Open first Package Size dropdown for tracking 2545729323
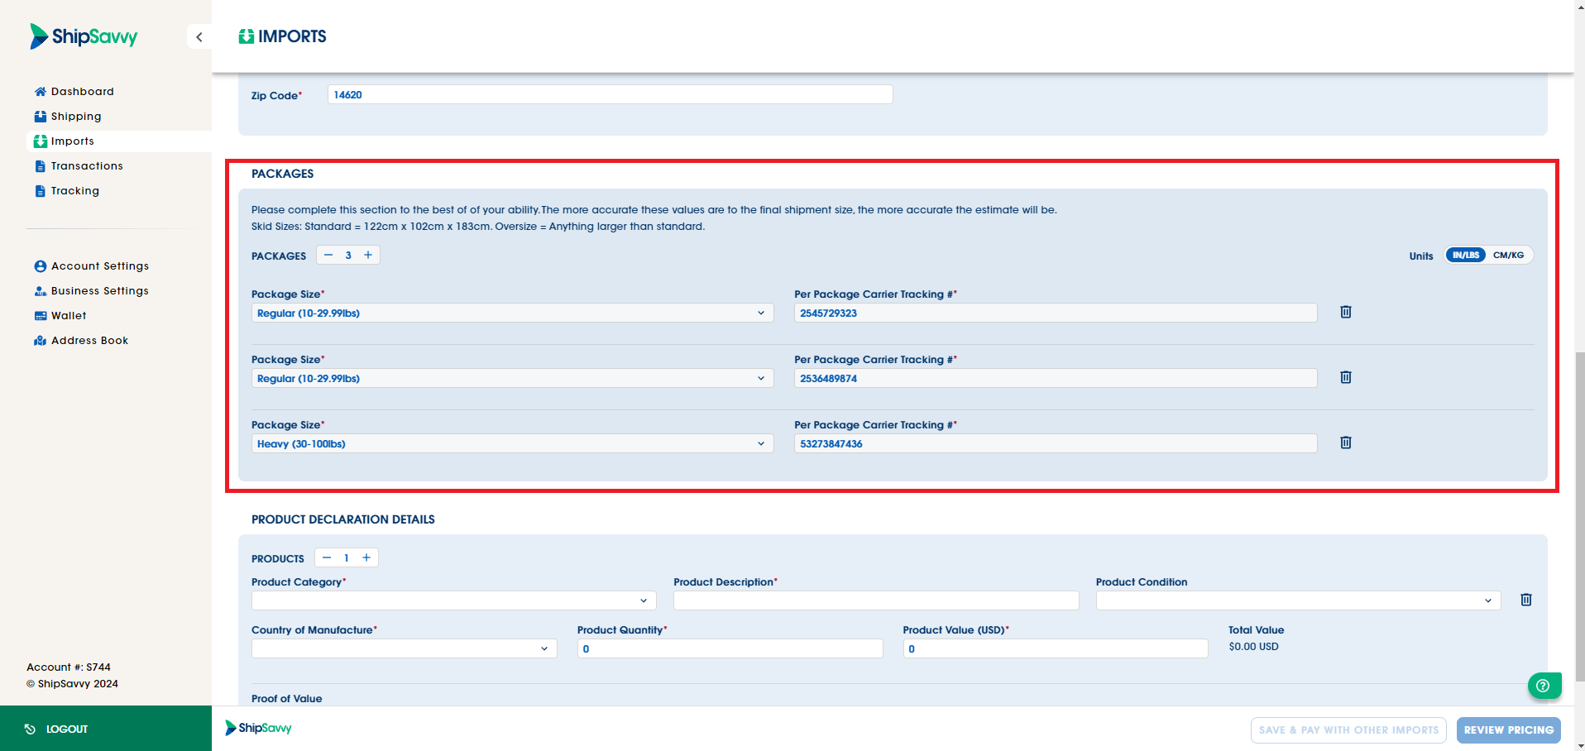 tap(512, 313)
